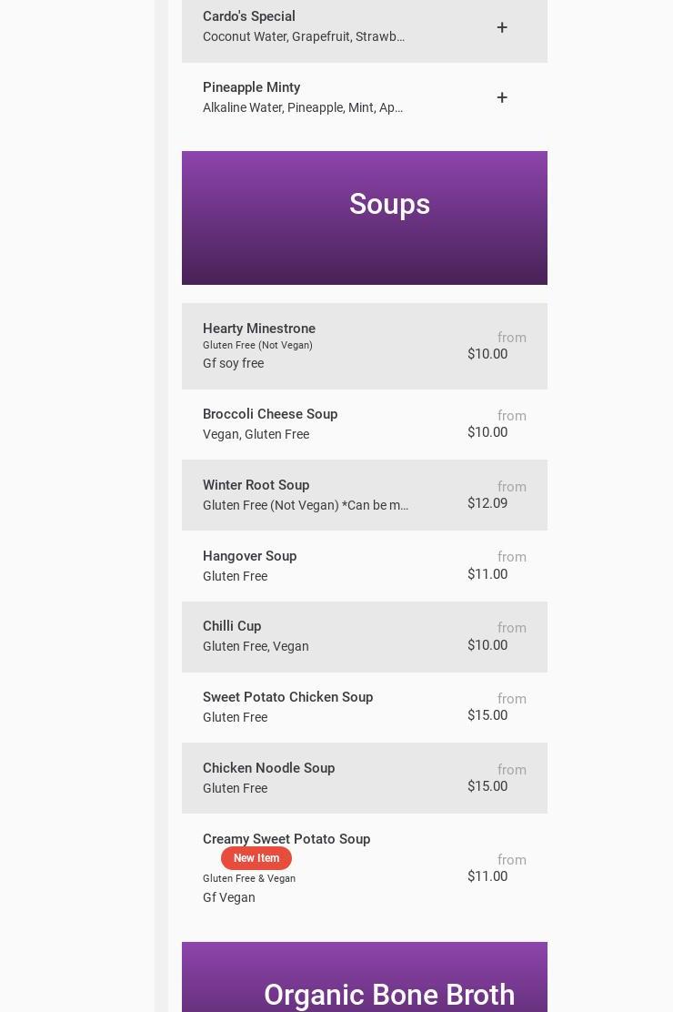Screen dimensions: 673x1012
Task: Click the Organic Bone Broth header
Action: click(x=389, y=995)
